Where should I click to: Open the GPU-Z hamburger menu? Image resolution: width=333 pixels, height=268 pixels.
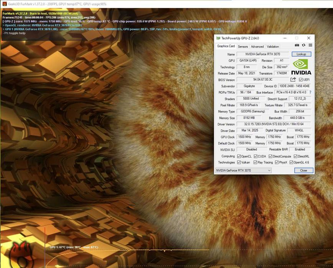310,45
